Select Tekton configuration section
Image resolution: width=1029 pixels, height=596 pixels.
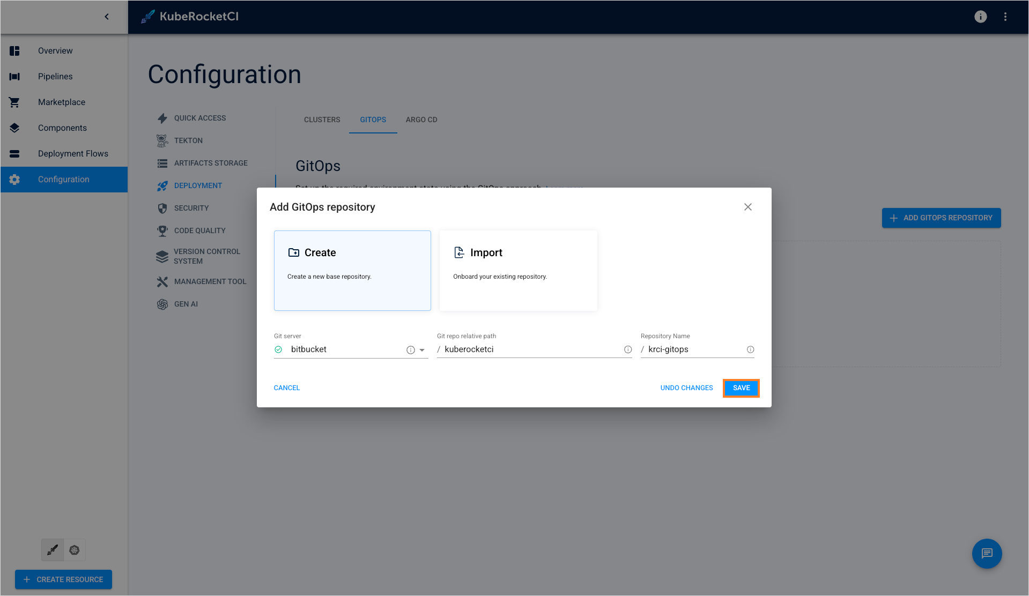(x=188, y=140)
